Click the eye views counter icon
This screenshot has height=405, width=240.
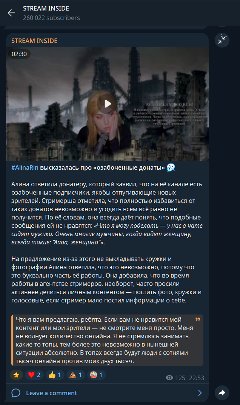[x=169, y=378]
